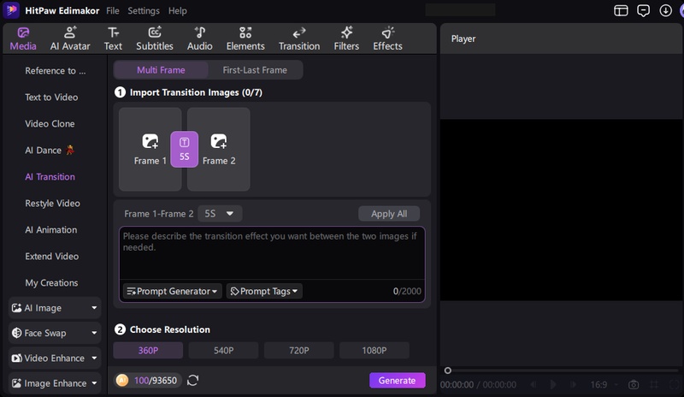Open AI Animation in sidebar

point(51,229)
